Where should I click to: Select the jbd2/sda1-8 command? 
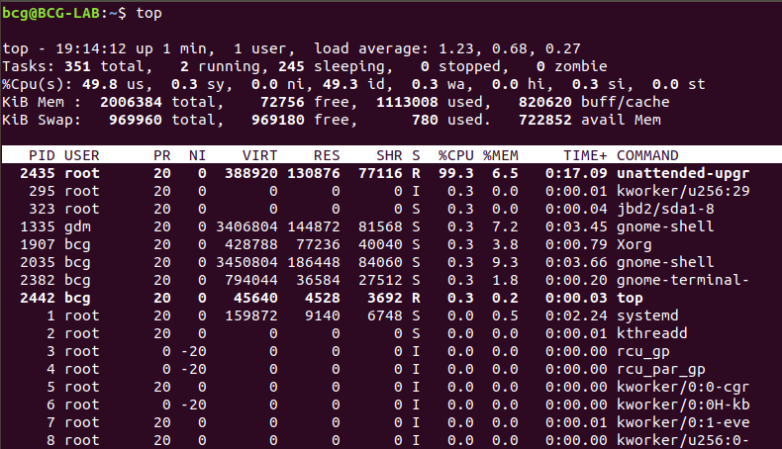click(x=665, y=209)
